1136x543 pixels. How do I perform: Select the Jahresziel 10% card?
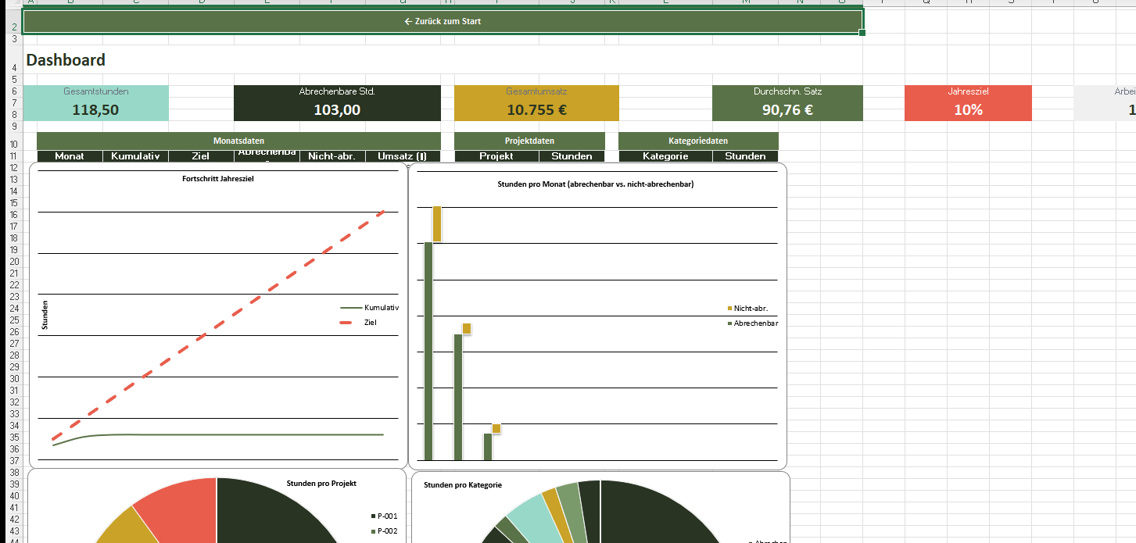point(968,104)
